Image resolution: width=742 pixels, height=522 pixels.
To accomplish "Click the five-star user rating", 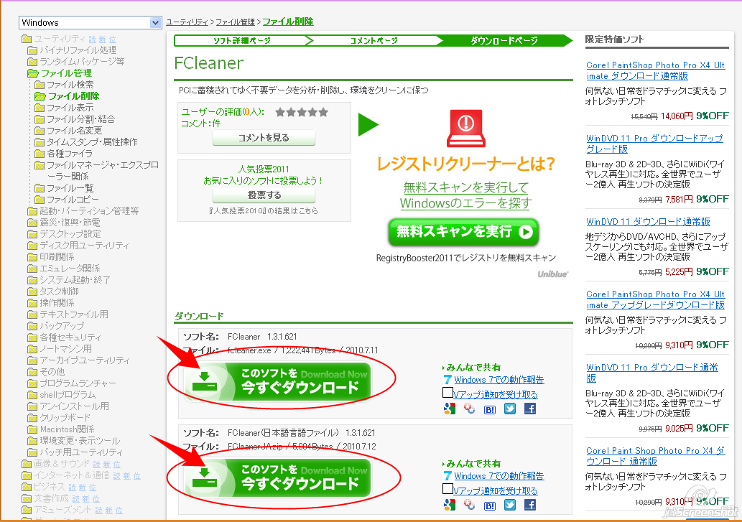I will (302, 112).
